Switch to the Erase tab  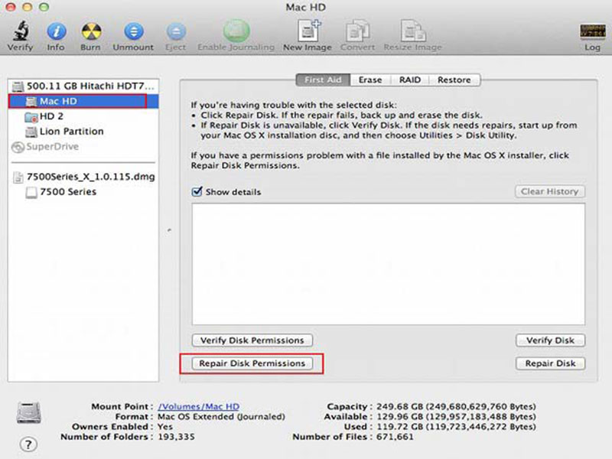click(370, 80)
